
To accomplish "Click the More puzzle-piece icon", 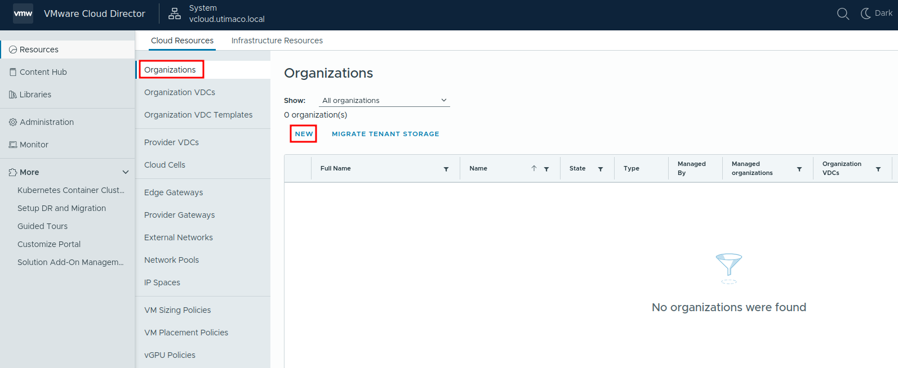I will pos(13,172).
